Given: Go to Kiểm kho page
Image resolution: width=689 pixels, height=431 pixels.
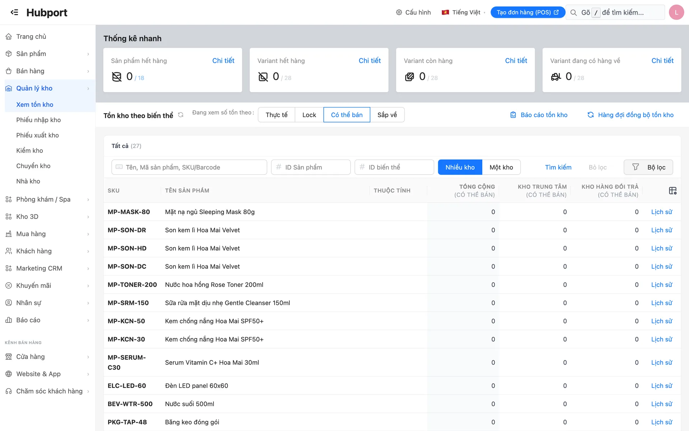Looking at the screenshot, I should [29, 151].
